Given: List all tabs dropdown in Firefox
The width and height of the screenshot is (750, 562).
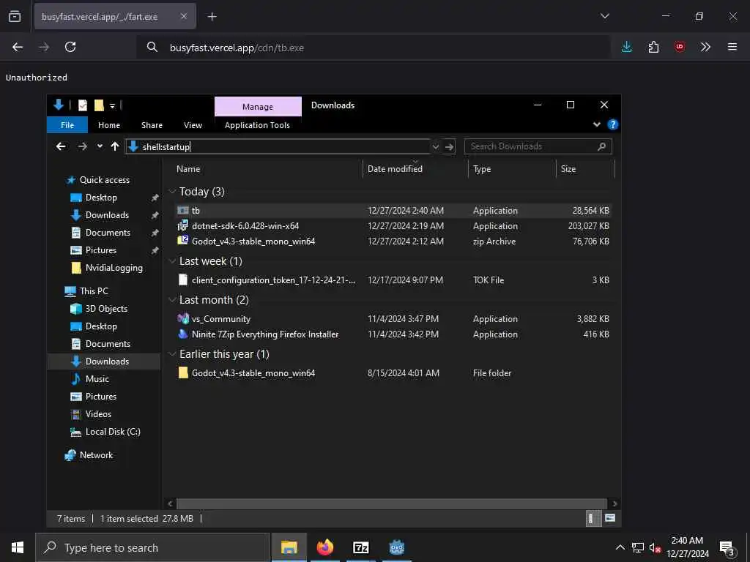Looking at the screenshot, I should click(x=604, y=16).
